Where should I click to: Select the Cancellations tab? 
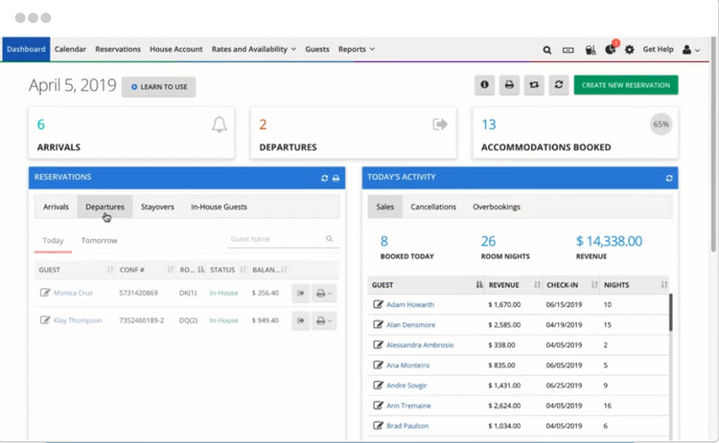point(433,207)
